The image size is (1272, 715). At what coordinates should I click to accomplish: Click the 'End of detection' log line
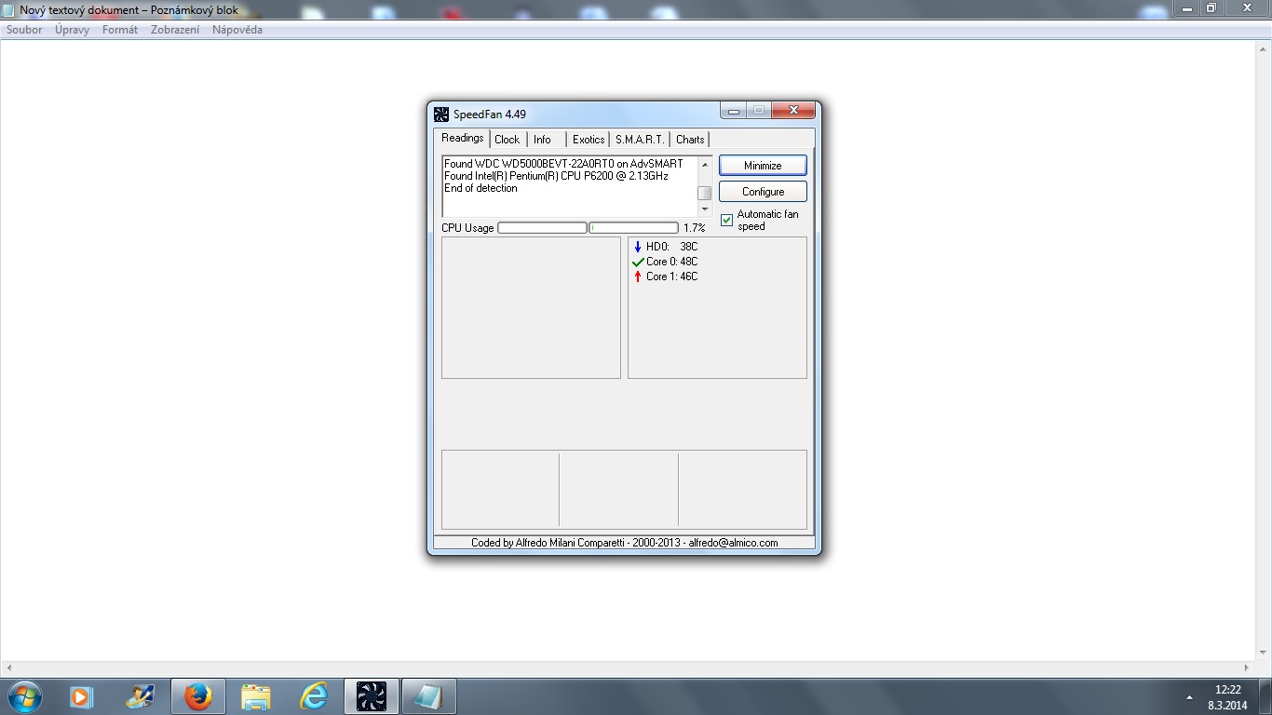pyautogui.click(x=480, y=188)
